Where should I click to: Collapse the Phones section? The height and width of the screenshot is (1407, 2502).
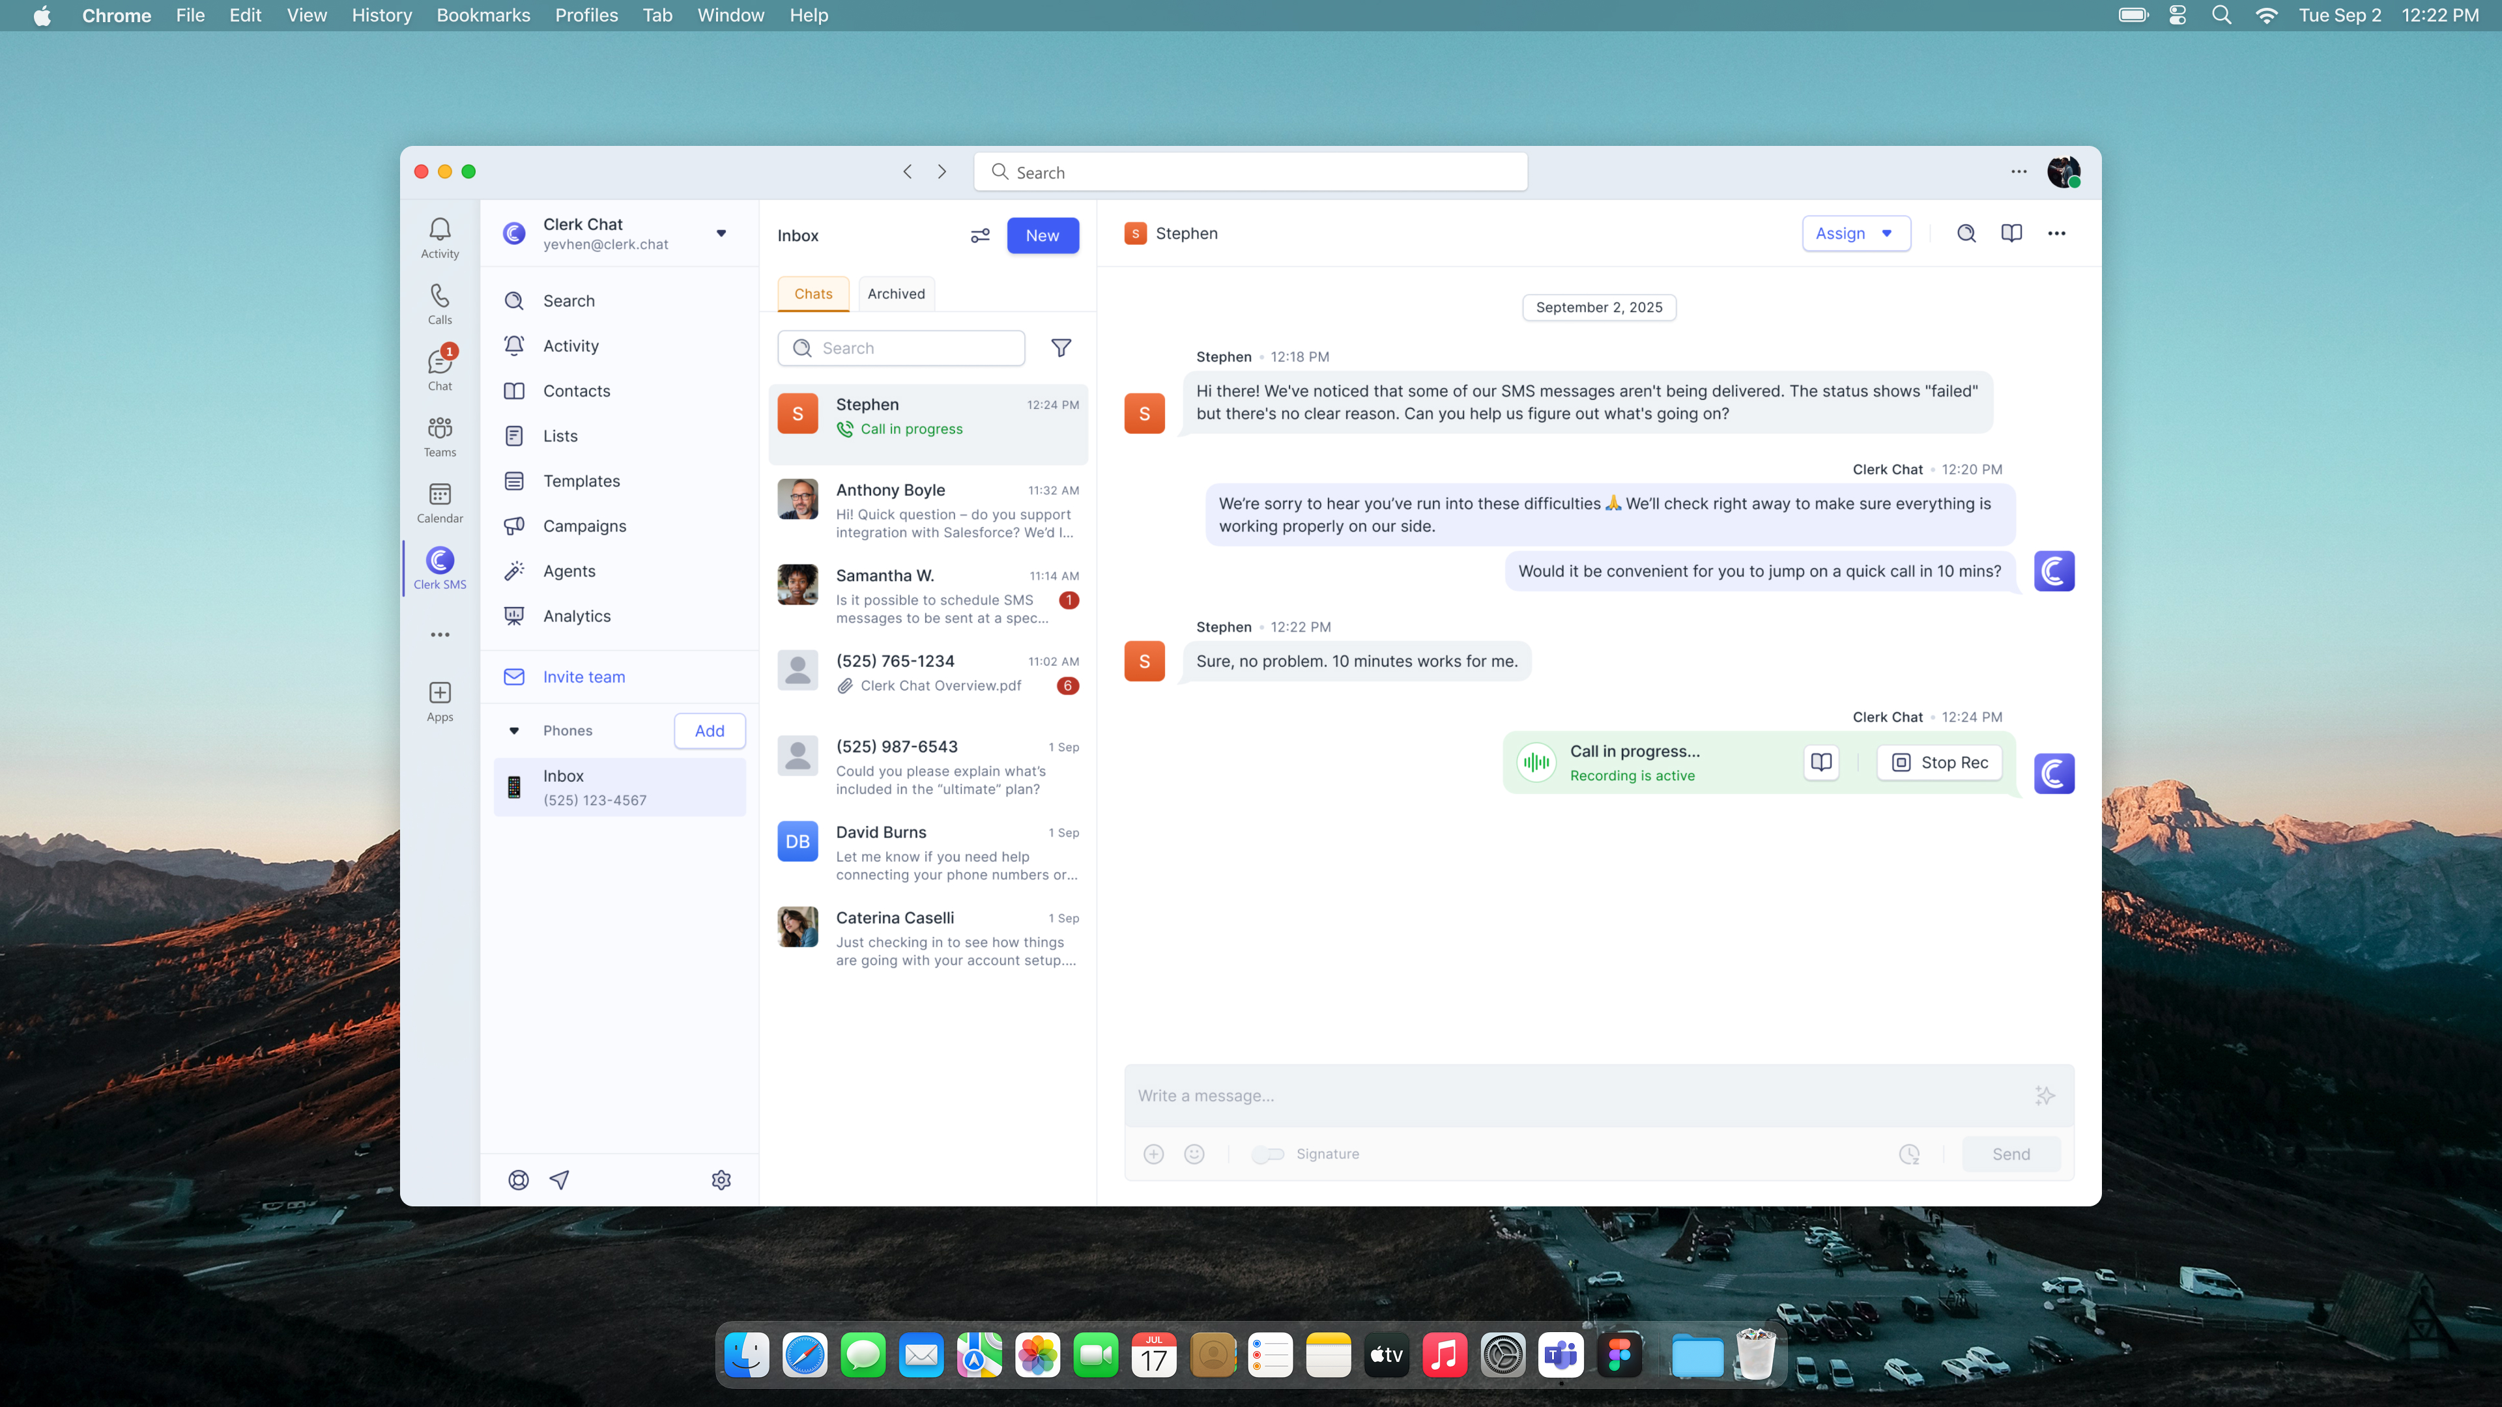pos(514,730)
